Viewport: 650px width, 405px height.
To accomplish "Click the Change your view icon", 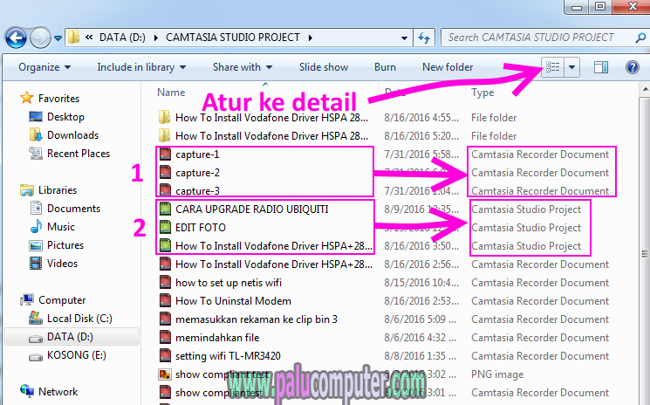I will pos(552,66).
